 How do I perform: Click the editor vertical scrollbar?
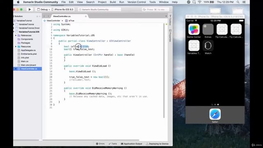pos(164,70)
